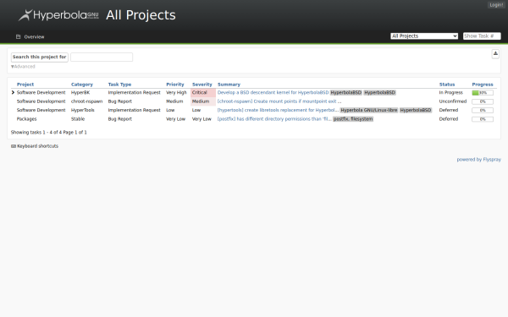Click the In Progress status cell
Viewport: 508px width, 317px height.
tap(450, 92)
